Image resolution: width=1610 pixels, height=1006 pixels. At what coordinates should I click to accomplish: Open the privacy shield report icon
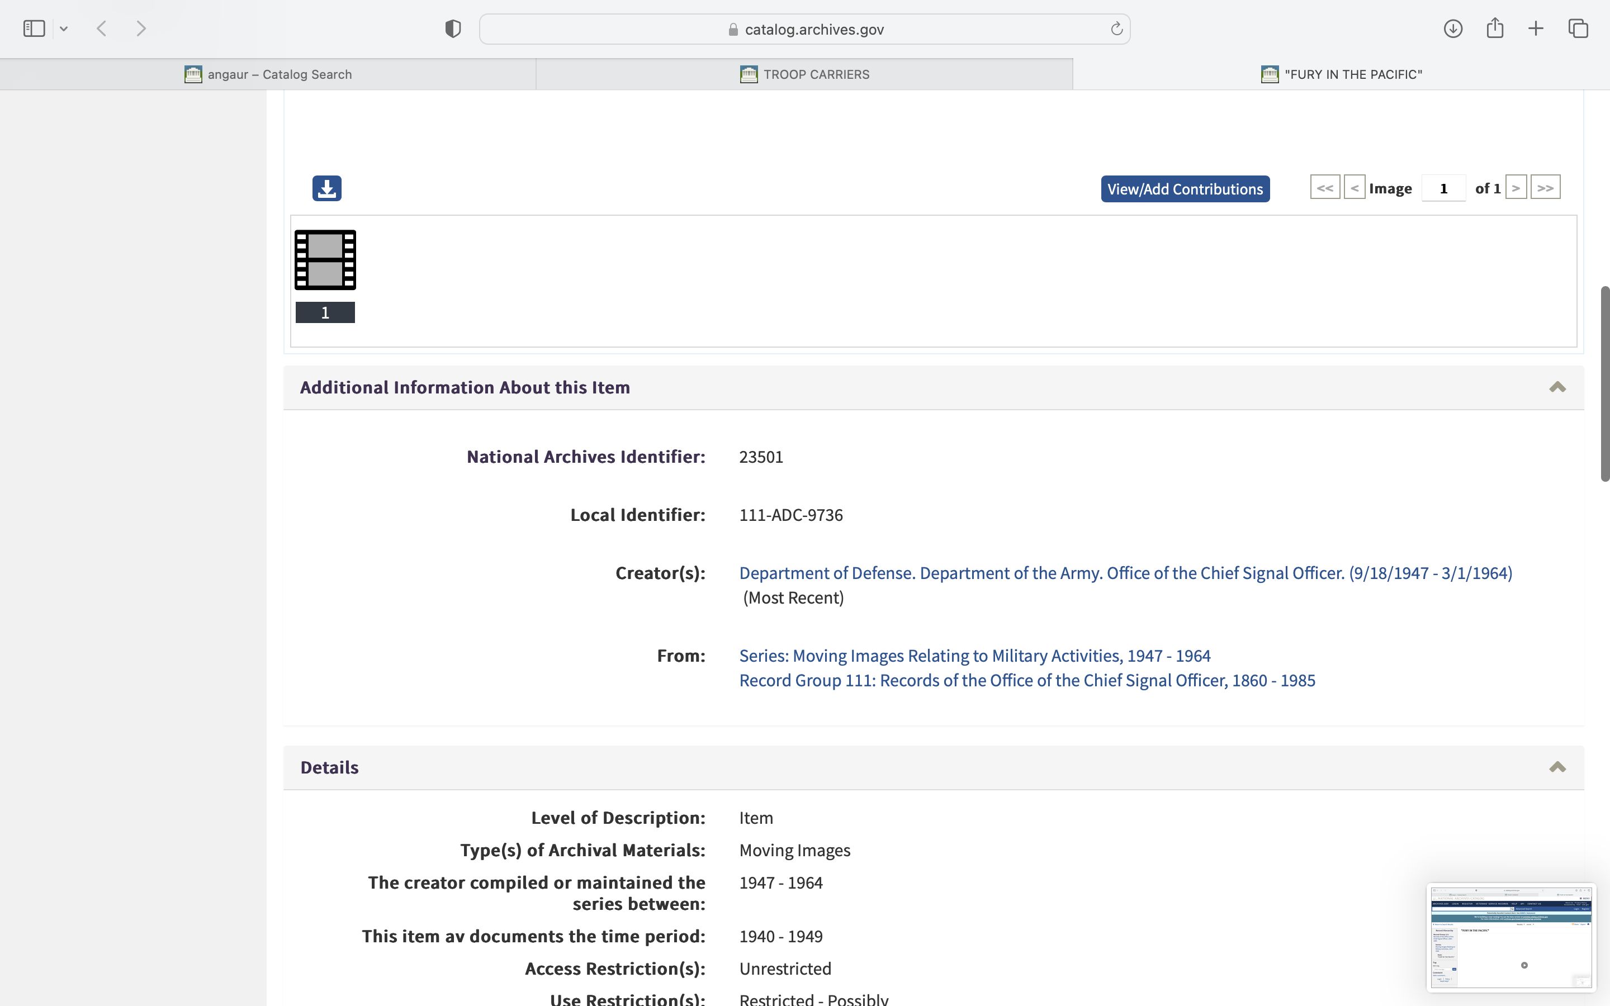(x=453, y=29)
